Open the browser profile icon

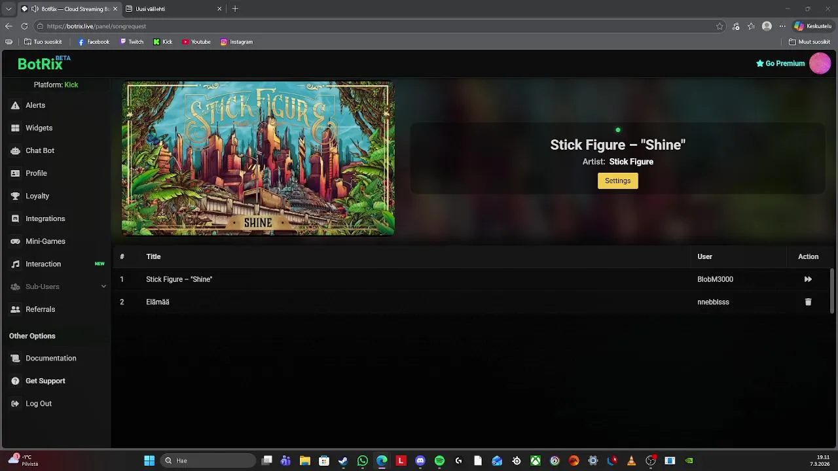pyautogui.click(x=767, y=26)
